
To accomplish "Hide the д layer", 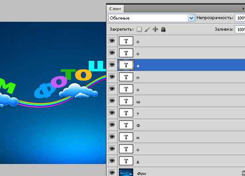I will pyautogui.click(x=112, y=161).
